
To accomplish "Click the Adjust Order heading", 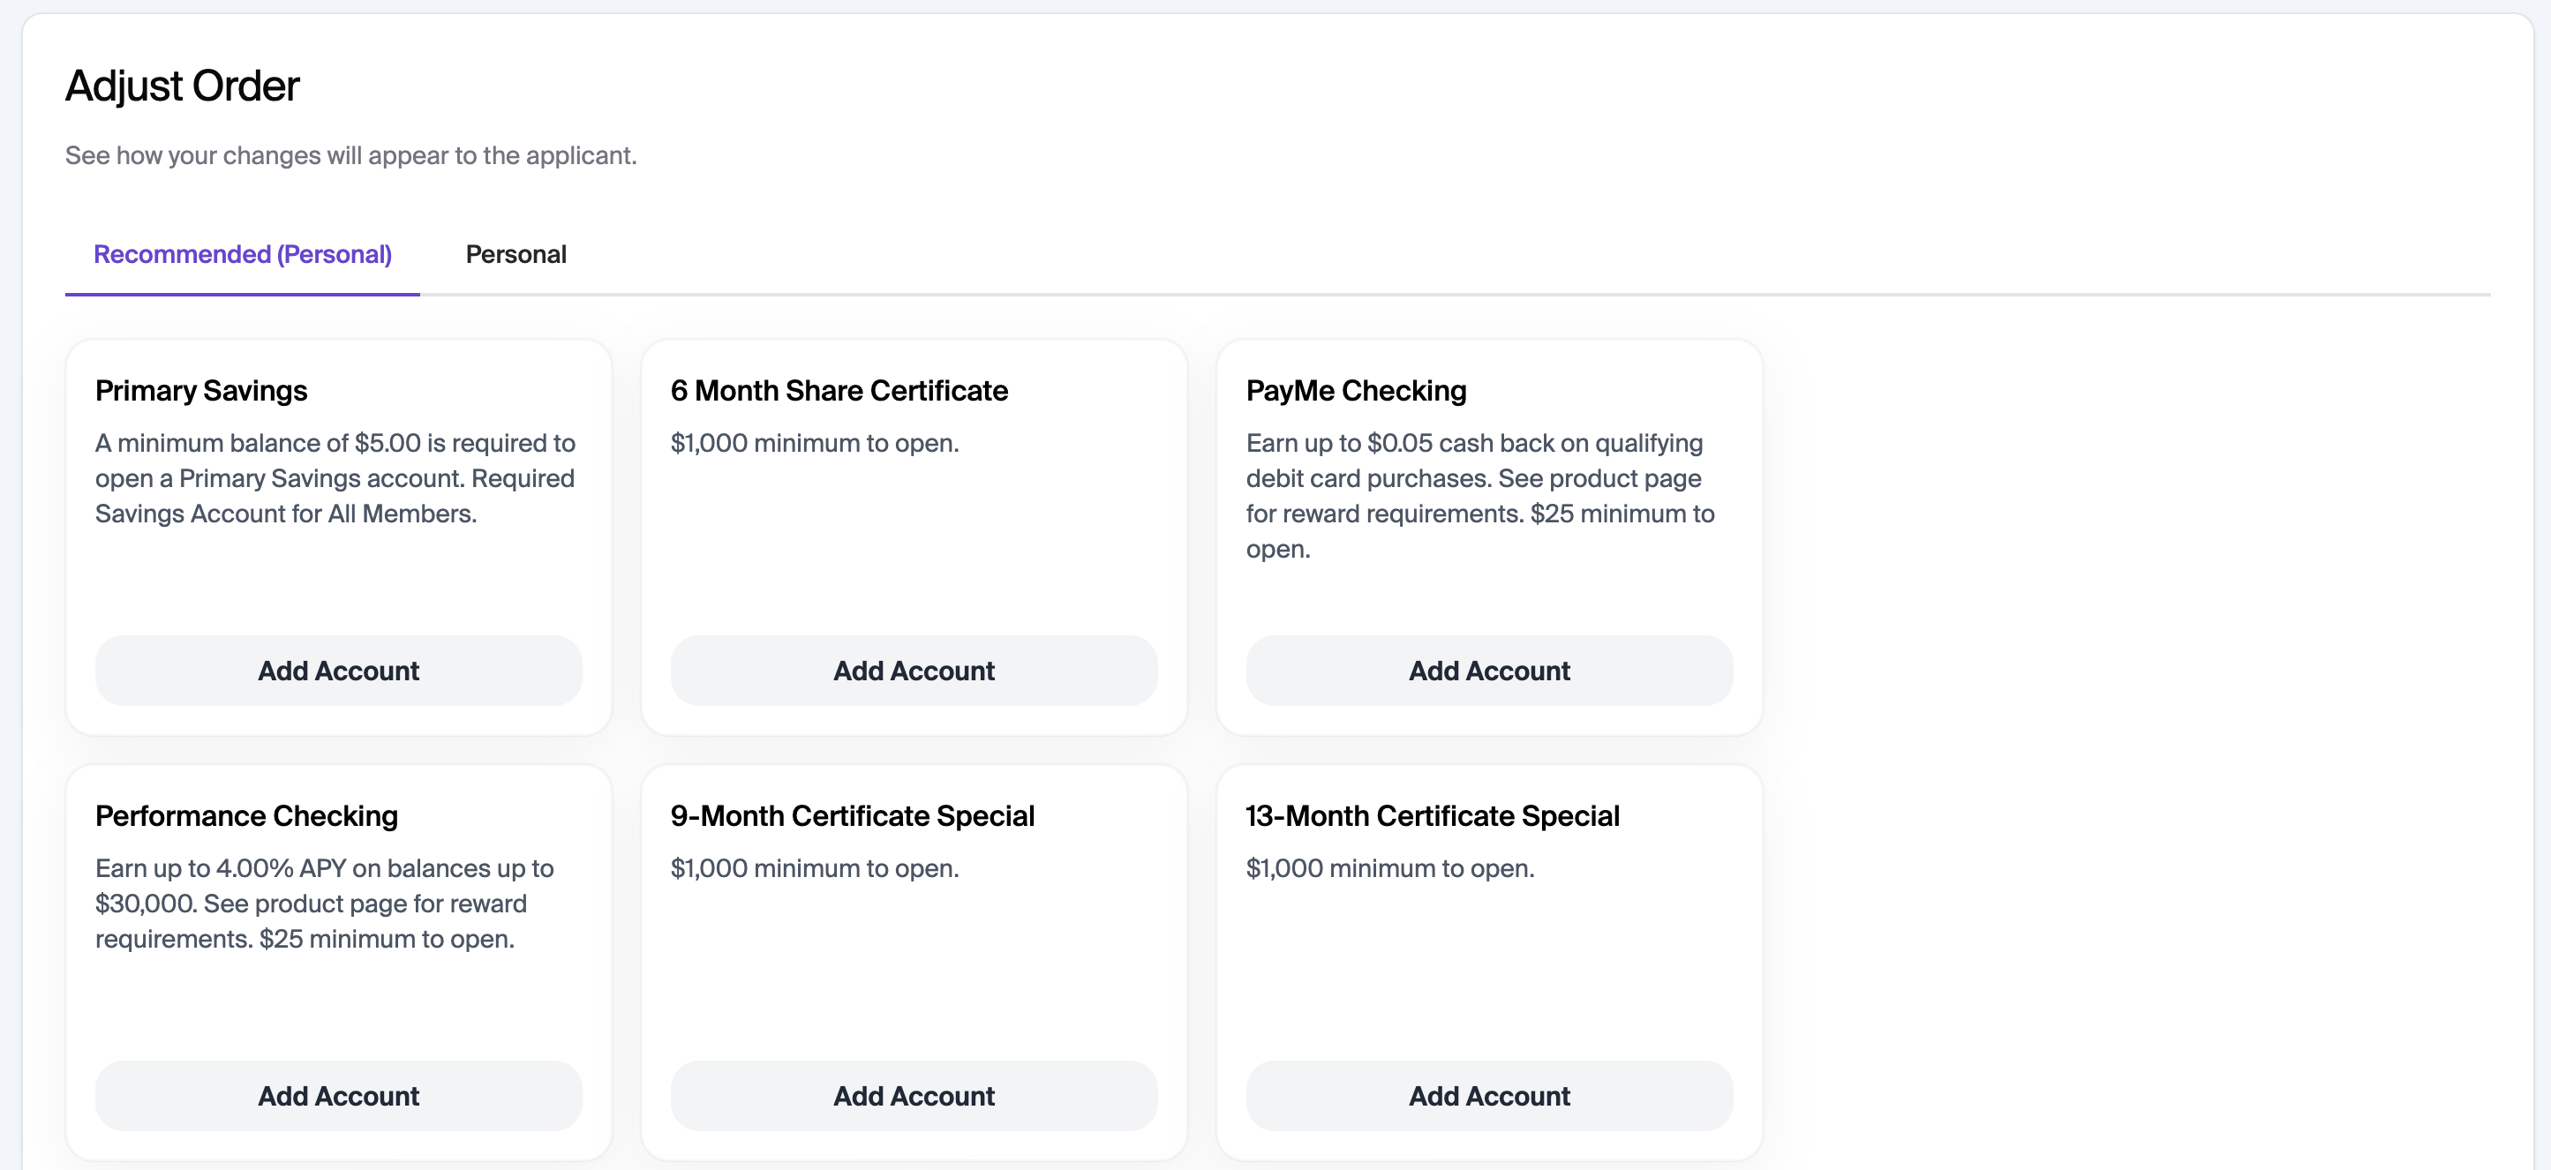I will [182, 86].
